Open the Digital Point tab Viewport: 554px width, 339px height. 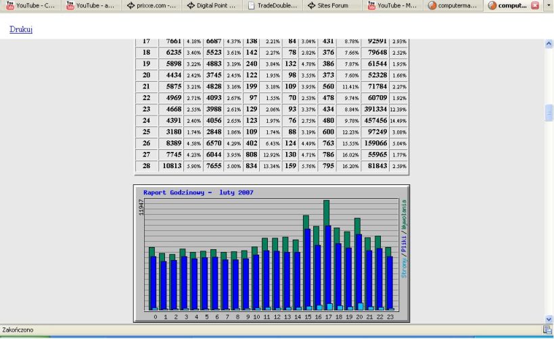(x=213, y=5)
